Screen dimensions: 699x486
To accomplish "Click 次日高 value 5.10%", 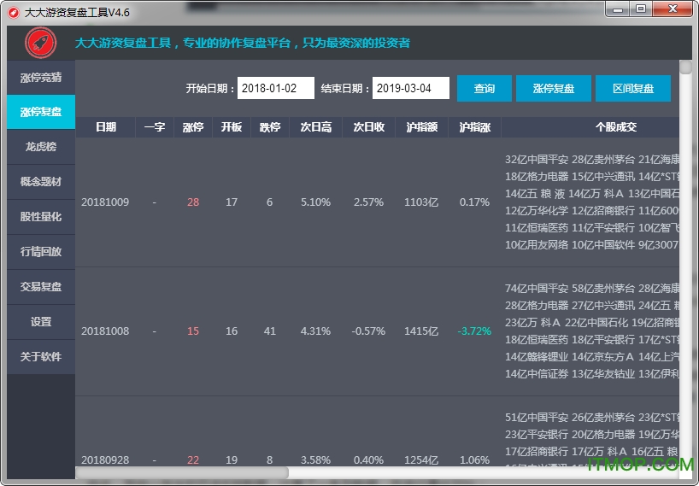I will pos(315,202).
